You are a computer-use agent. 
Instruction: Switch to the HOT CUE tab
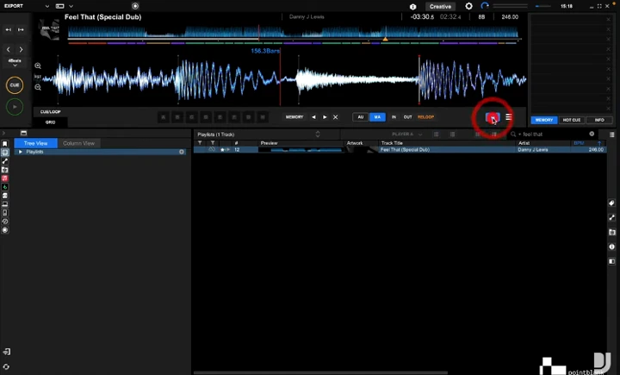(572, 120)
